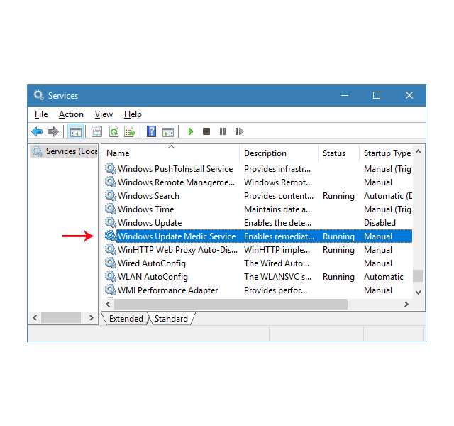The height and width of the screenshot is (426, 454).
Task: Restart the service with restart icon
Action: [239, 131]
